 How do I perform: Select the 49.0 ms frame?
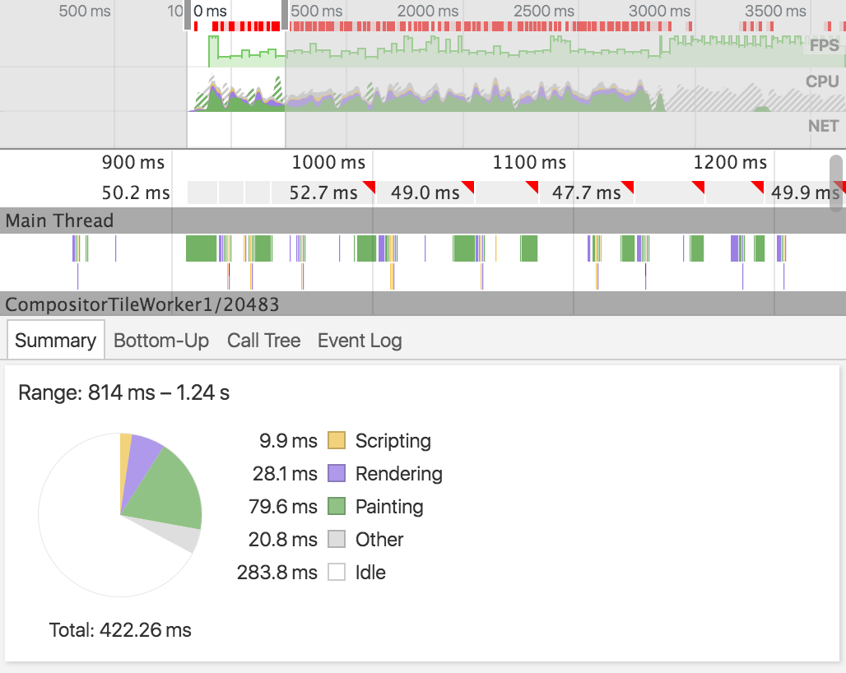425,193
